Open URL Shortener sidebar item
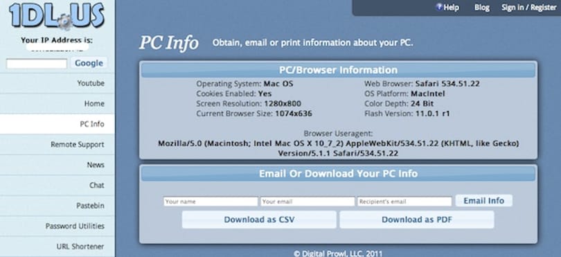Viewport: 561px width, 257px height. [x=57, y=247]
